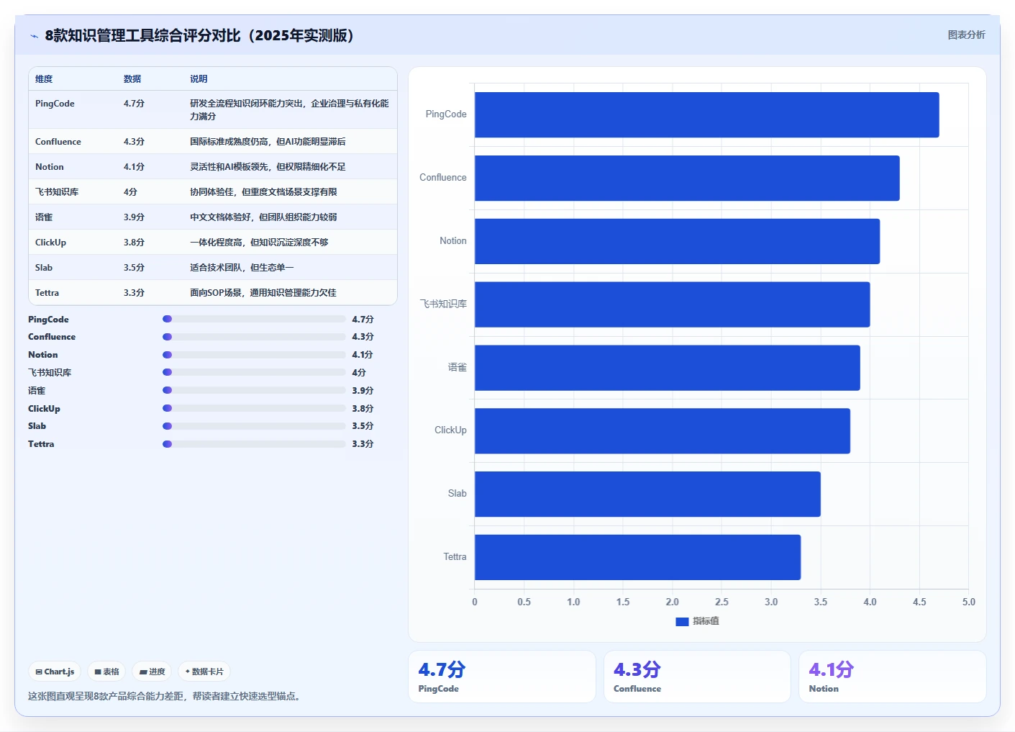Click the PingCode bar in the chart
Image resolution: width=1015 pixels, height=732 pixels.
tap(706, 114)
